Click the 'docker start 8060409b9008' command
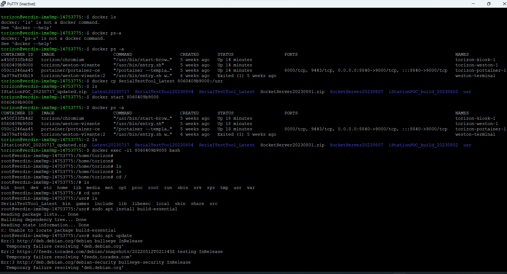This screenshot has height=274, width=507. click(x=125, y=97)
